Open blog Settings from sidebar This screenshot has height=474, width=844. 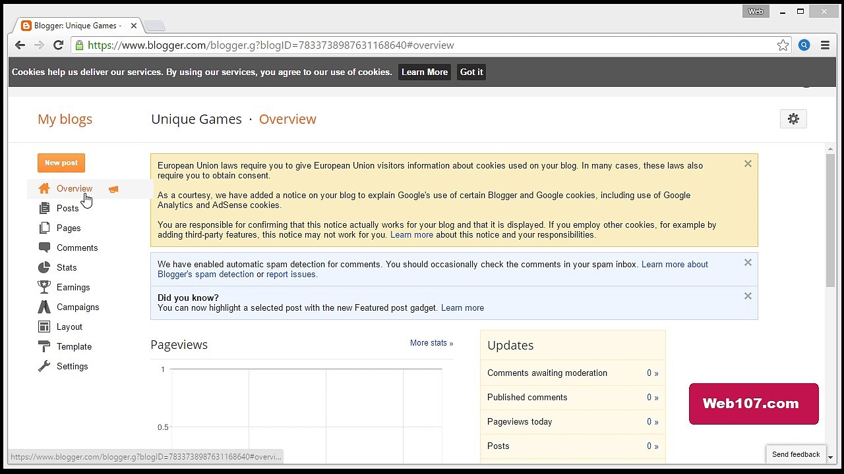72,367
